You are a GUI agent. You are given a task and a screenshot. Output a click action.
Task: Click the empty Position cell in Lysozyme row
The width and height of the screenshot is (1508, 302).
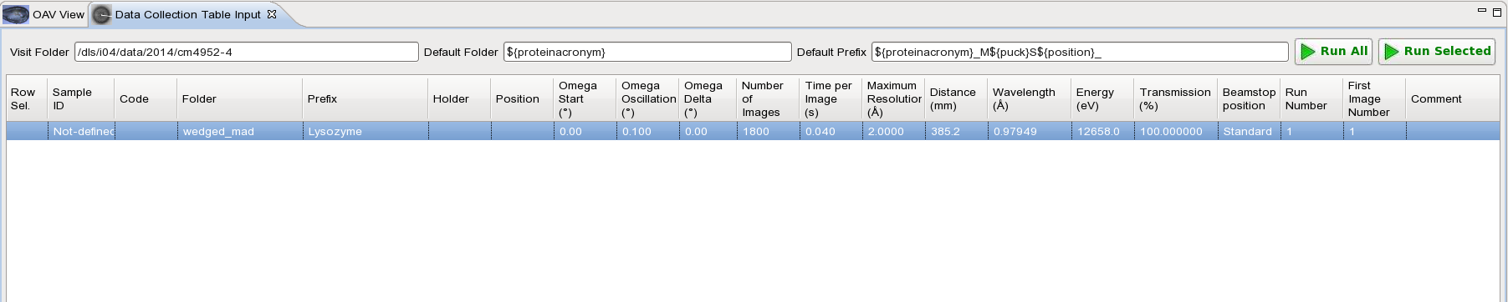522,131
